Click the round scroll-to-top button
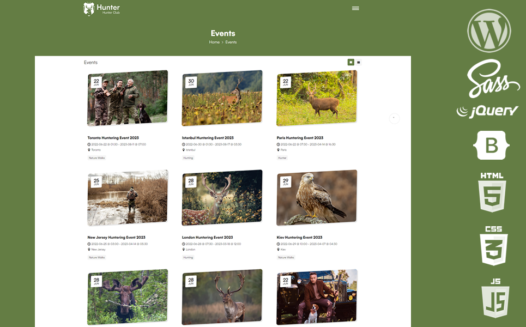The height and width of the screenshot is (327, 526). [x=394, y=118]
